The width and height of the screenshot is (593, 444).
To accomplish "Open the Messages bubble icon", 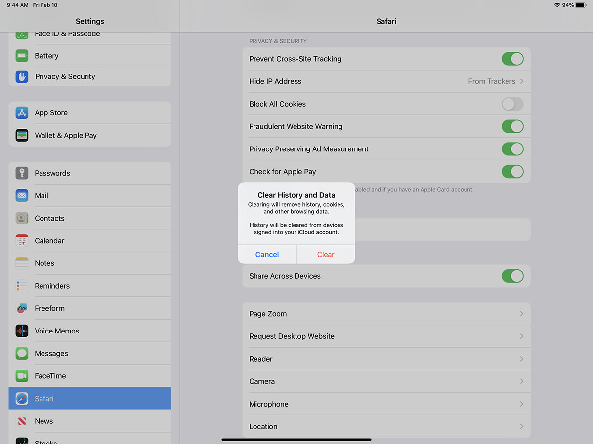I will [x=22, y=353].
